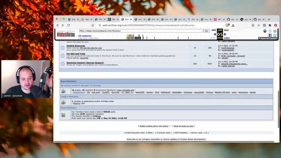This screenshot has width=281, height=158.
Task: Click the For Sale and Trade forum status icon
Action: [63, 56]
